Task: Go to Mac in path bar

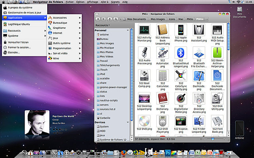Action: [x=181, y=19]
